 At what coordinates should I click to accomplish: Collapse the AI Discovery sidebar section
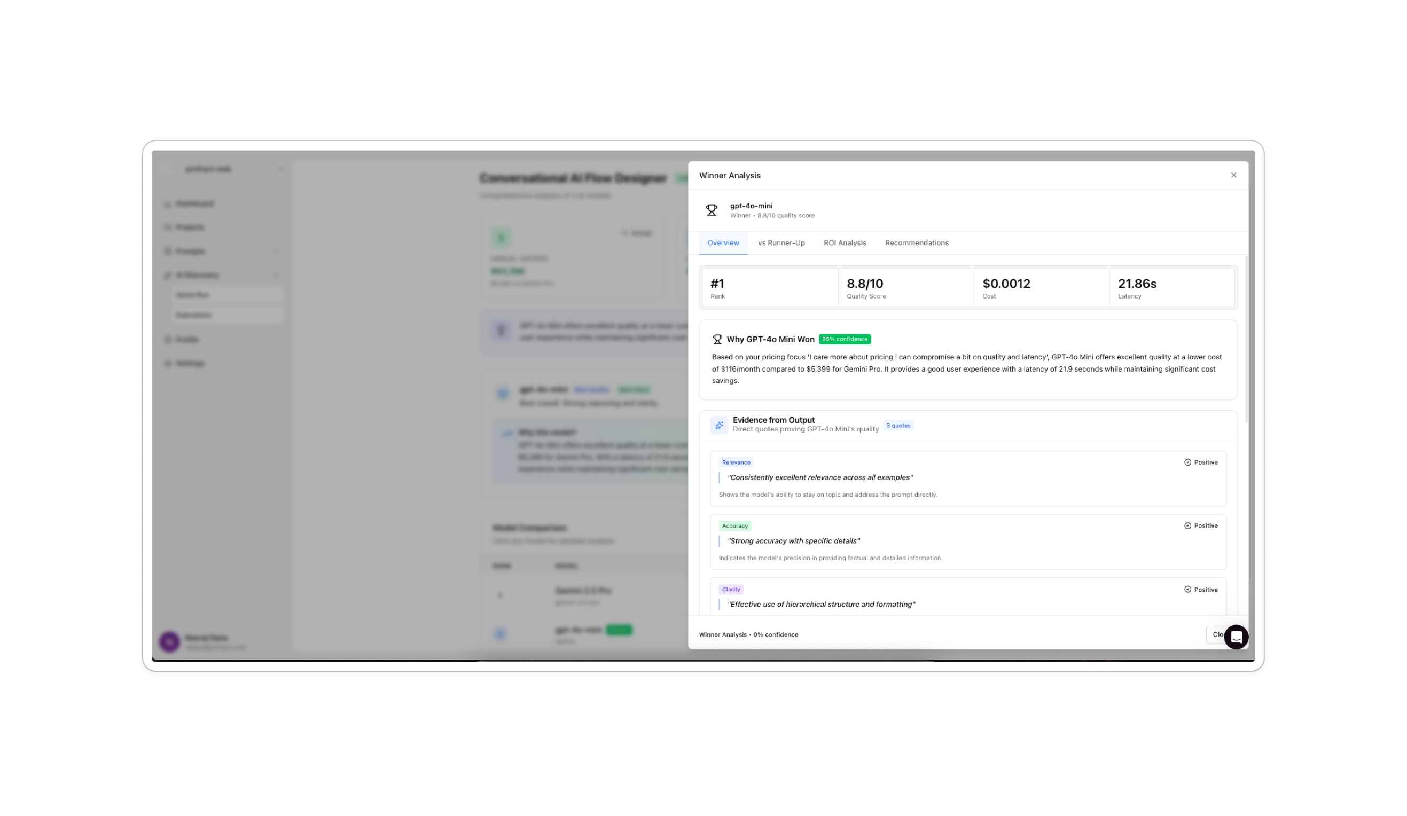(x=276, y=274)
